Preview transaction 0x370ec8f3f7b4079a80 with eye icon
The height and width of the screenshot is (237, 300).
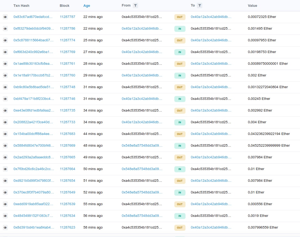tap(5, 192)
